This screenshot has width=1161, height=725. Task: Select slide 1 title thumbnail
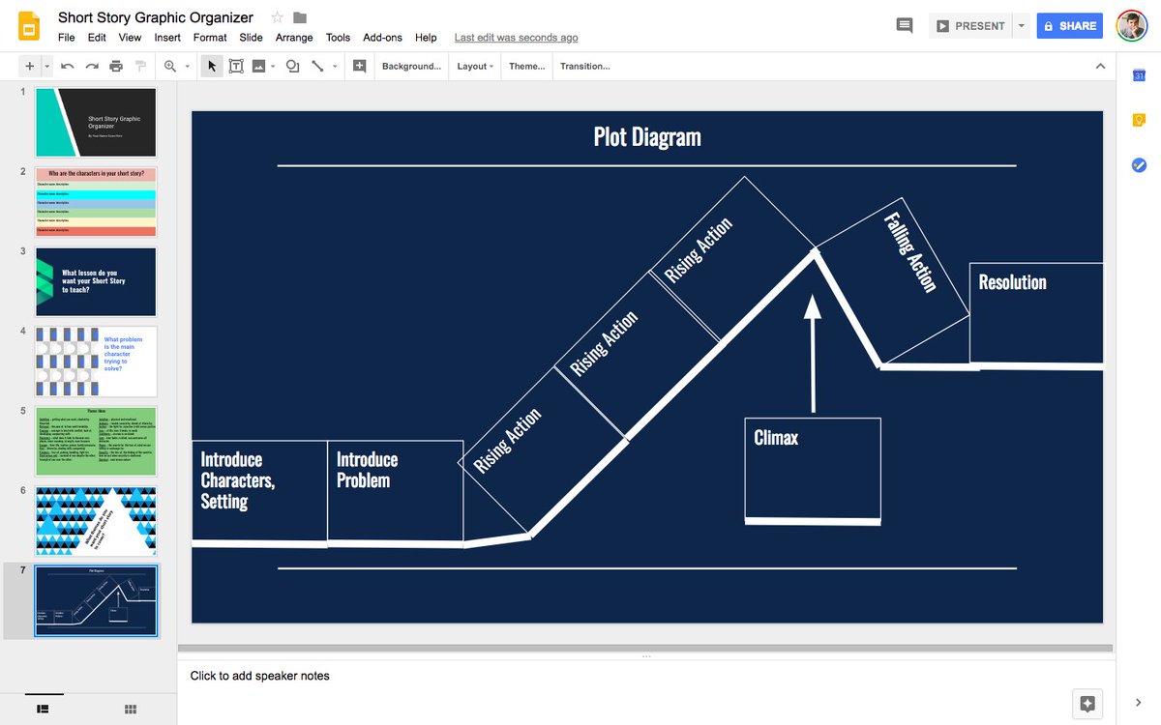tap(96, 123)
